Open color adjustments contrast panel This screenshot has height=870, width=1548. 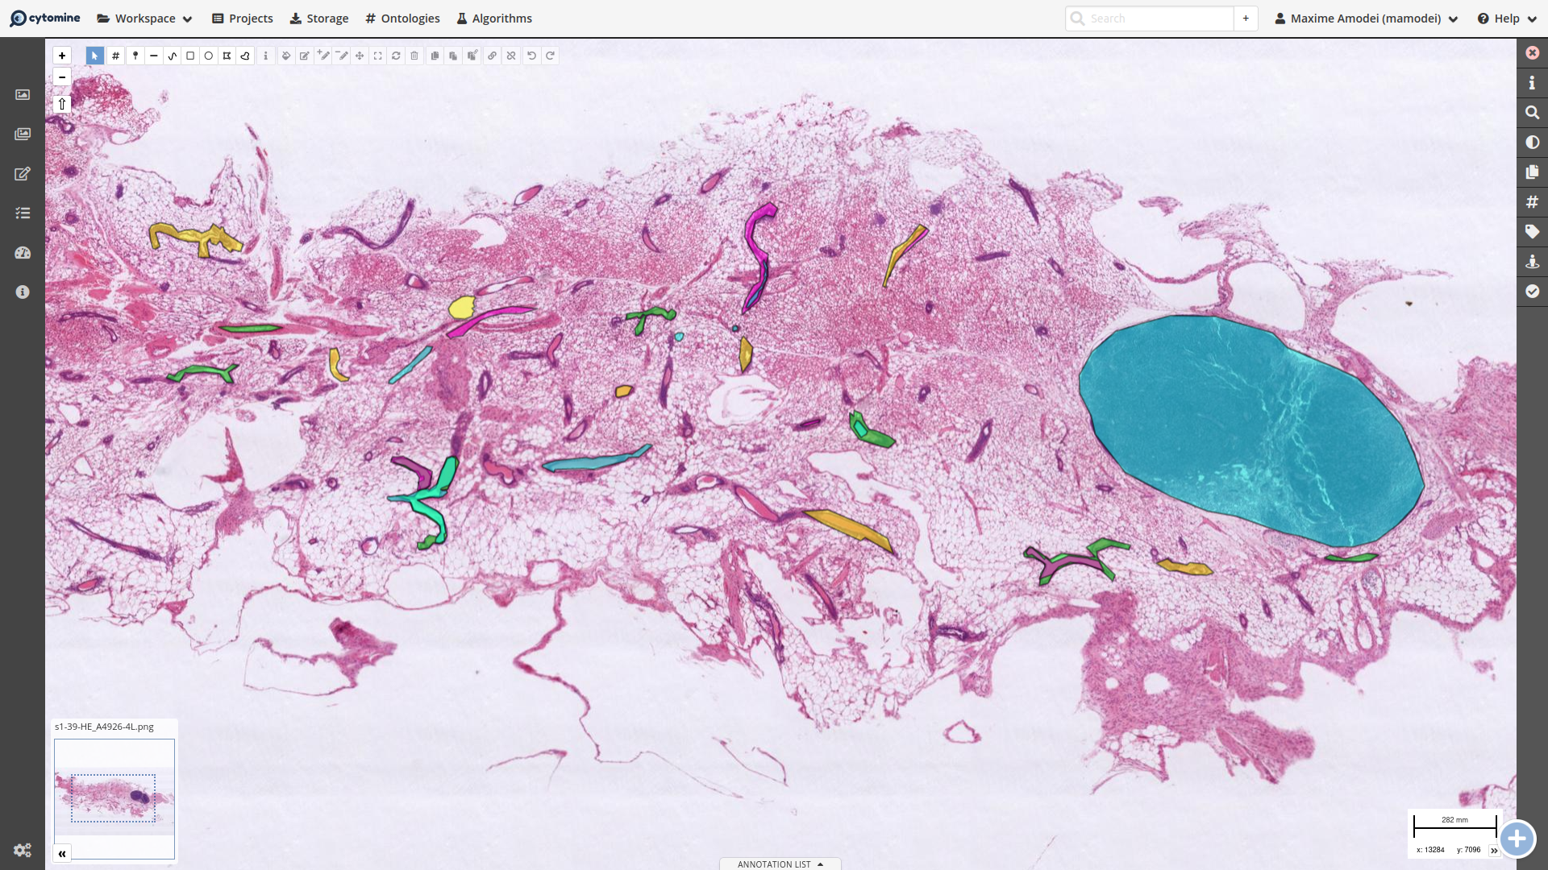click(1533, 143)
